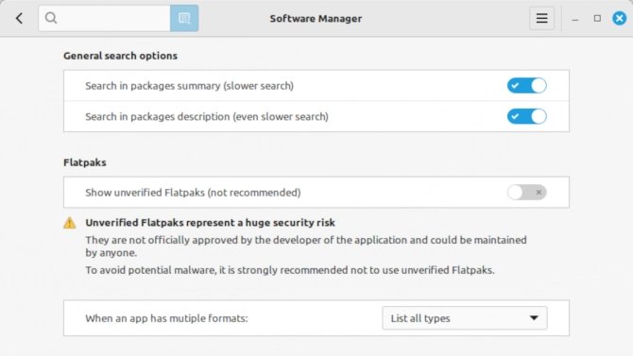Minimize the Software Manager window
This screenshot has width=633, height=356.
tap(575, 19)
